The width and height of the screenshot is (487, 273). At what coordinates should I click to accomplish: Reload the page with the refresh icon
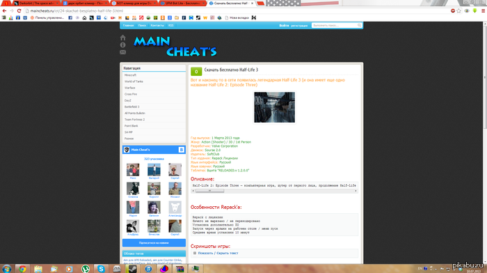click(19, 10)
